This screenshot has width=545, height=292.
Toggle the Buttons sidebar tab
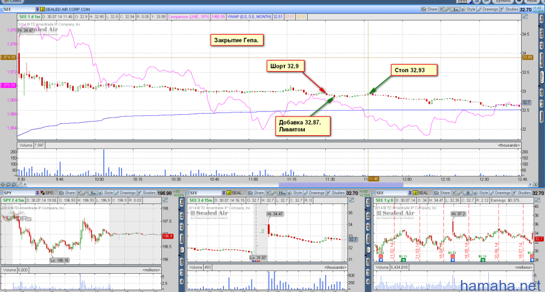pos(541,60)
